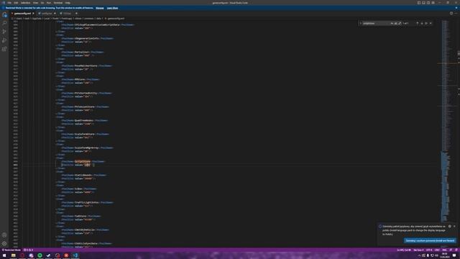
Task: Click the notifications bell in status bar
Action: [x=456, y=250]
